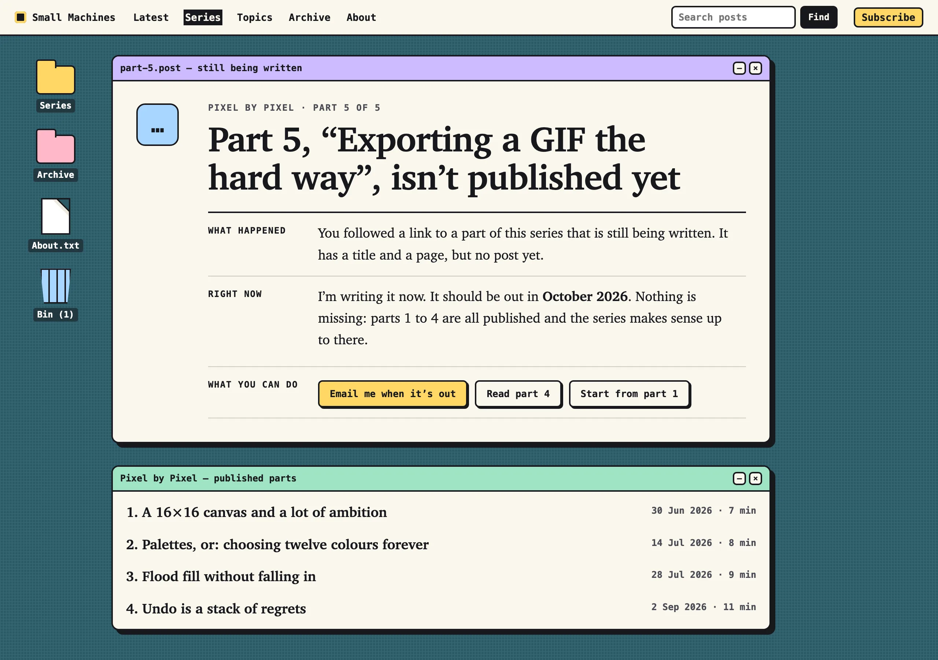The width and height of the screenshot is (938, 660).
Task: Open the About.txt file icon
Action: pyautogui.click(x=56, y=216)
